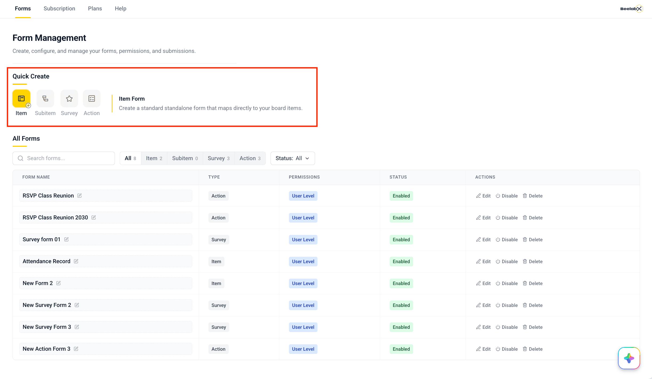The width and height of the screenshot is (652, 379).
Task: Disable New Survey Form 2
Action: click(x=507, y=305)
